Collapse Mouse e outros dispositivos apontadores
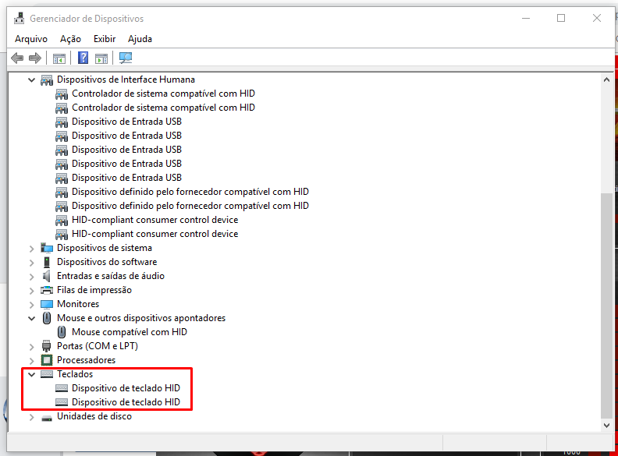The height and width of the screenshot is (456, 618). (31, 318)
